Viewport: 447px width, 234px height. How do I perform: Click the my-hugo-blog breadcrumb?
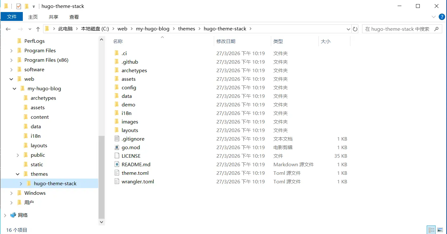click(x=153, y=29)
